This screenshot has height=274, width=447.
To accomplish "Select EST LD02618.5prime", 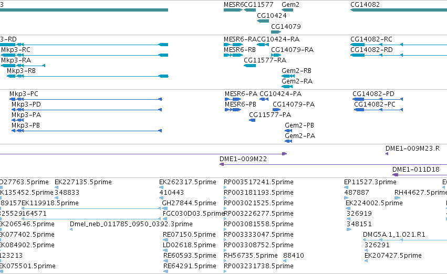I will [189, 245].
